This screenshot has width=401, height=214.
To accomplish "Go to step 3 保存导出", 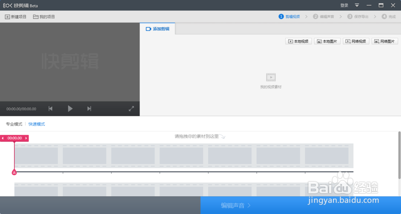I will pos(358,16).
